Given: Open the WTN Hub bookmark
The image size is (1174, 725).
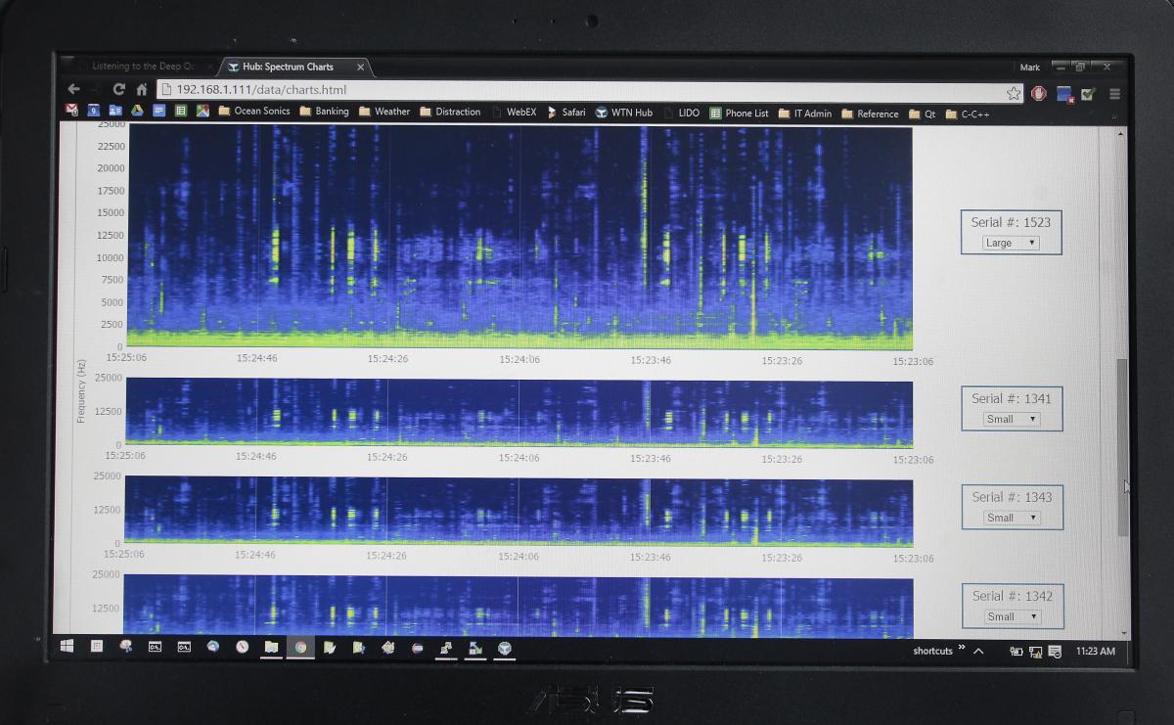Looking at the screenshot, I should point(623,113).
